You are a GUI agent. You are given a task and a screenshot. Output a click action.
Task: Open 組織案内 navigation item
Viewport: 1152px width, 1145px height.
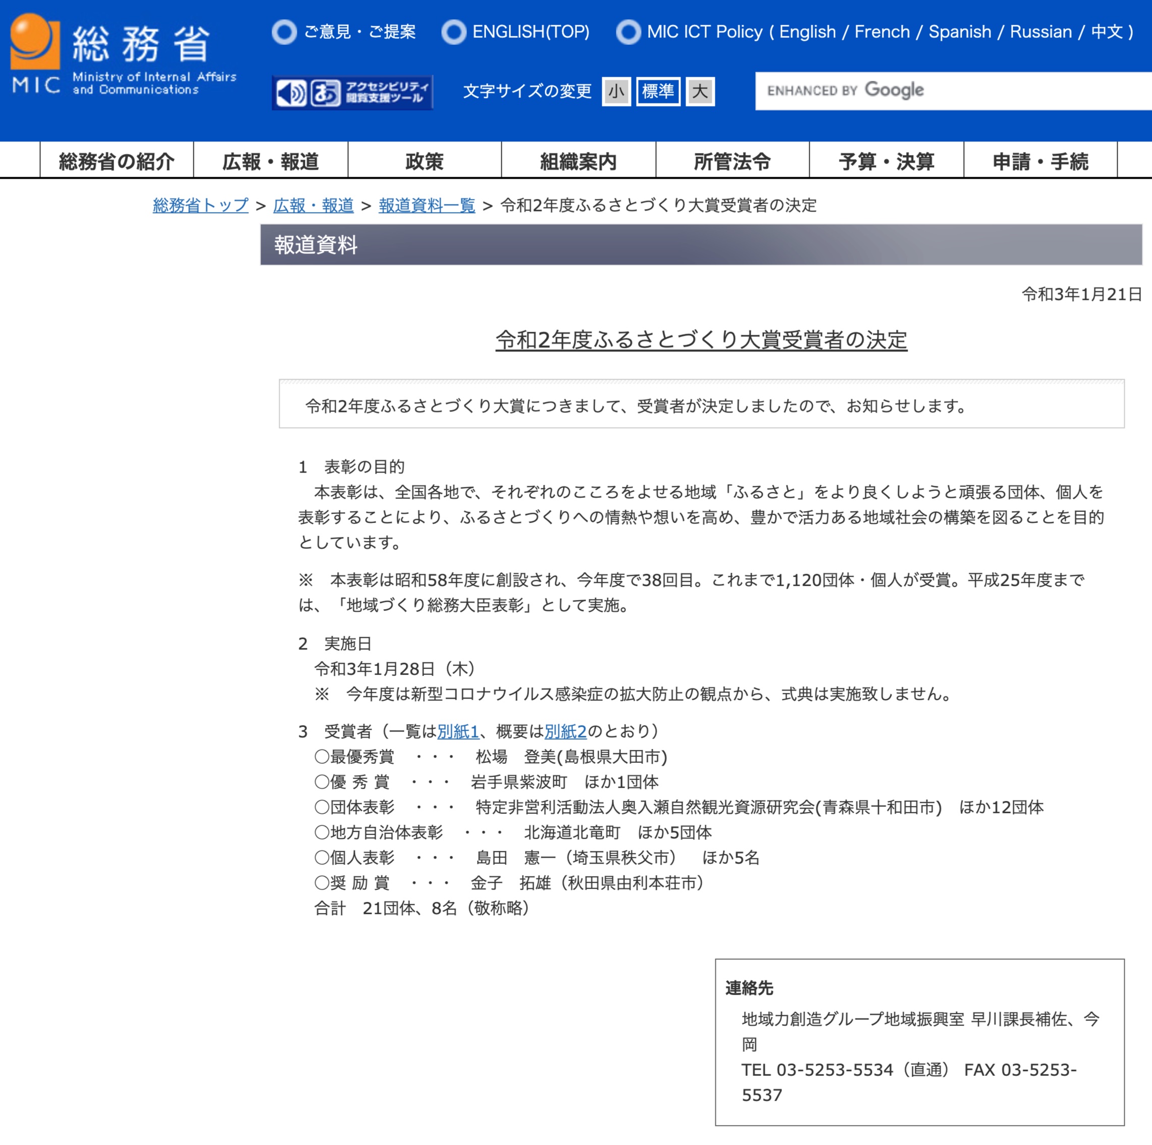click(x=579, y=161)
